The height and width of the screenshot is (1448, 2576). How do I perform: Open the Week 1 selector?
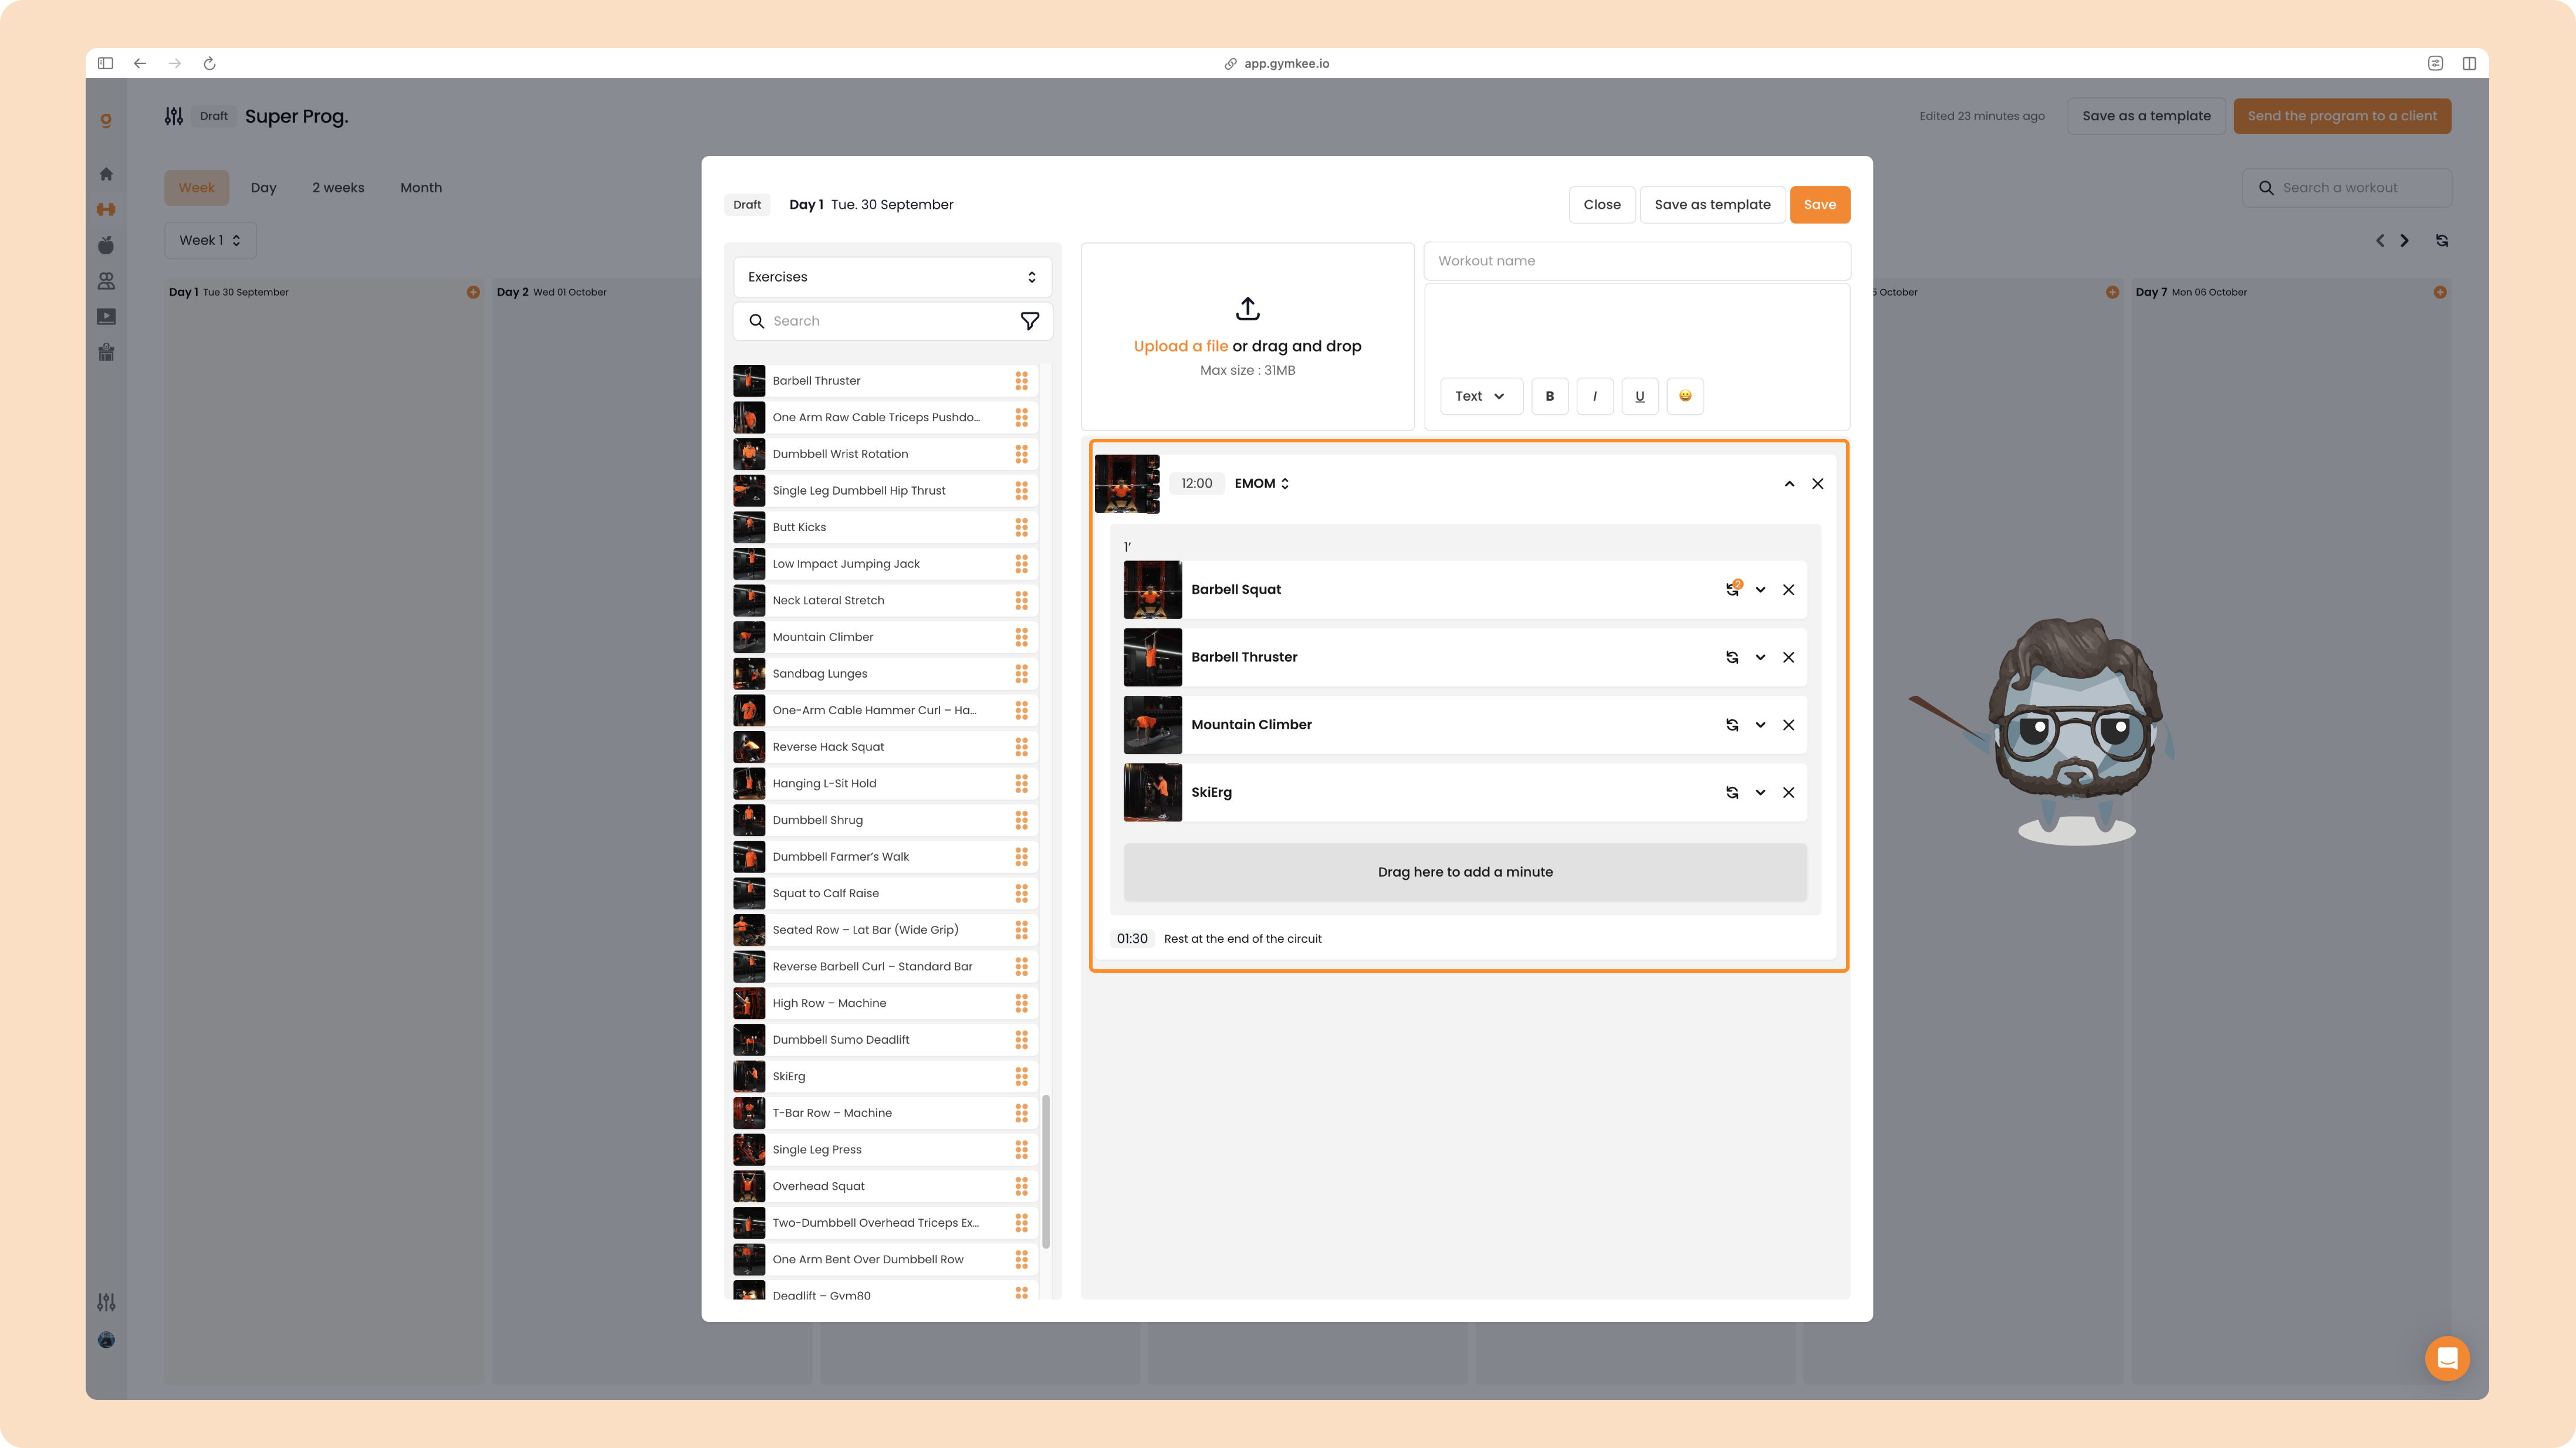tap(210, 240)
